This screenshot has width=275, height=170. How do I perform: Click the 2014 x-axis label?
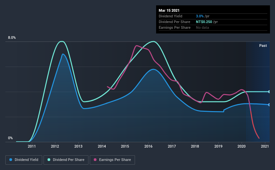click(x=102, y=146)
